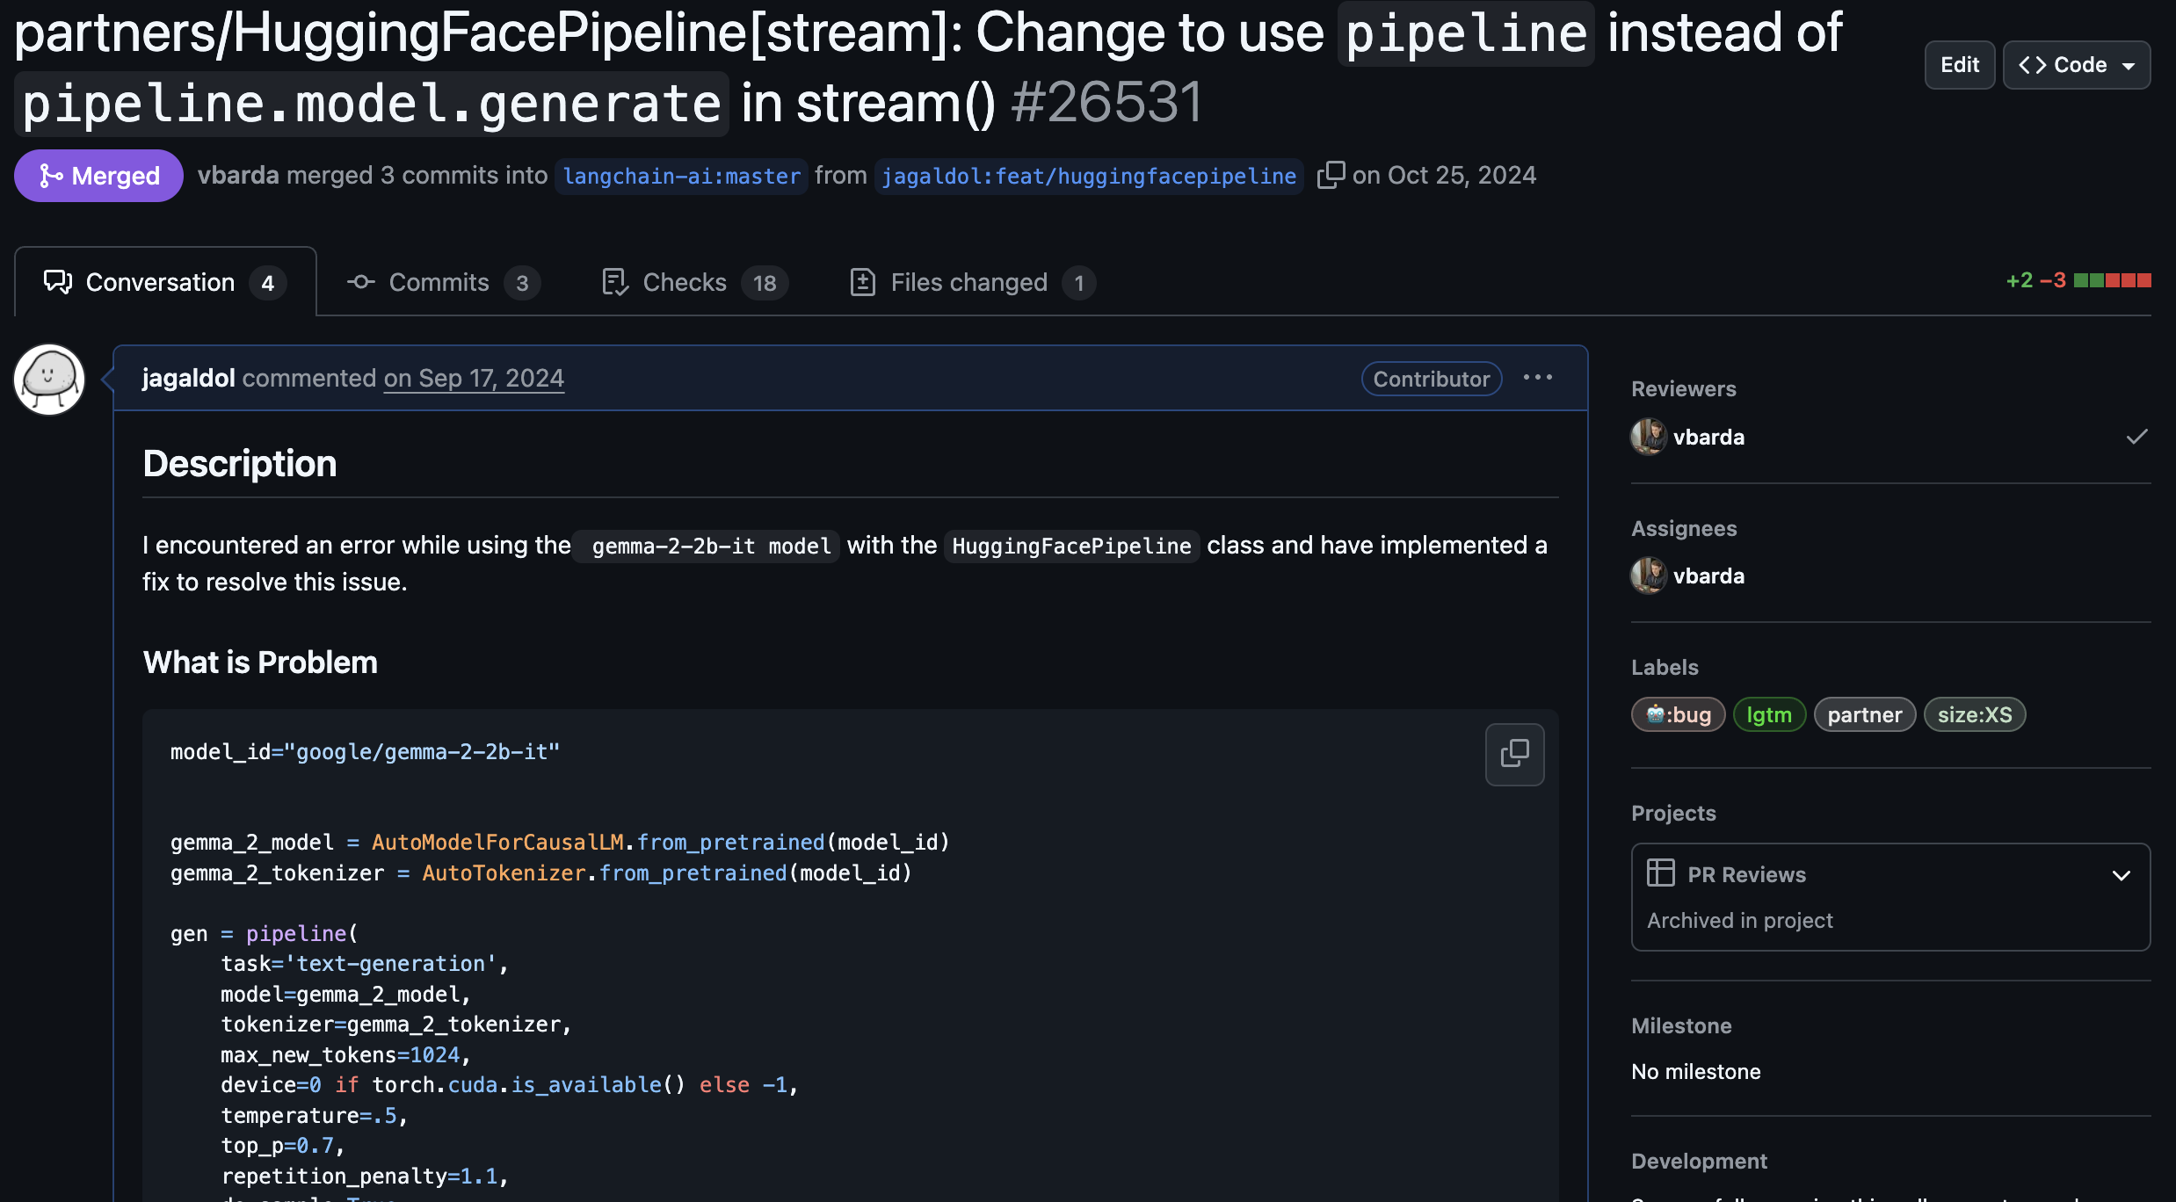The width and height of the screenshot is (2176, 1202).
Task: Open the comment options three-dot menu
Action: click(1538, 378)
